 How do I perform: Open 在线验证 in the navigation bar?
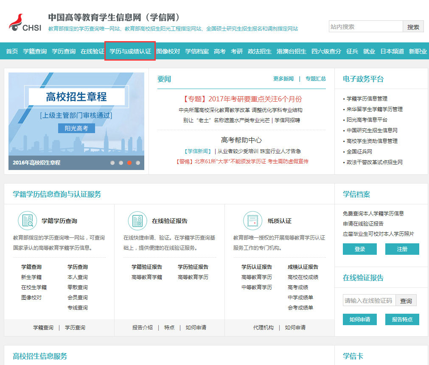93,51
